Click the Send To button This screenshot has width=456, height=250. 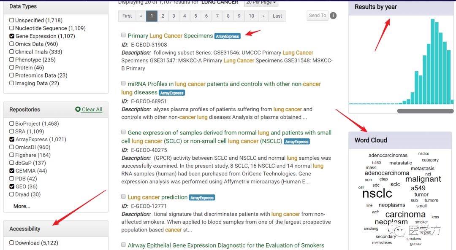[318, 16]
